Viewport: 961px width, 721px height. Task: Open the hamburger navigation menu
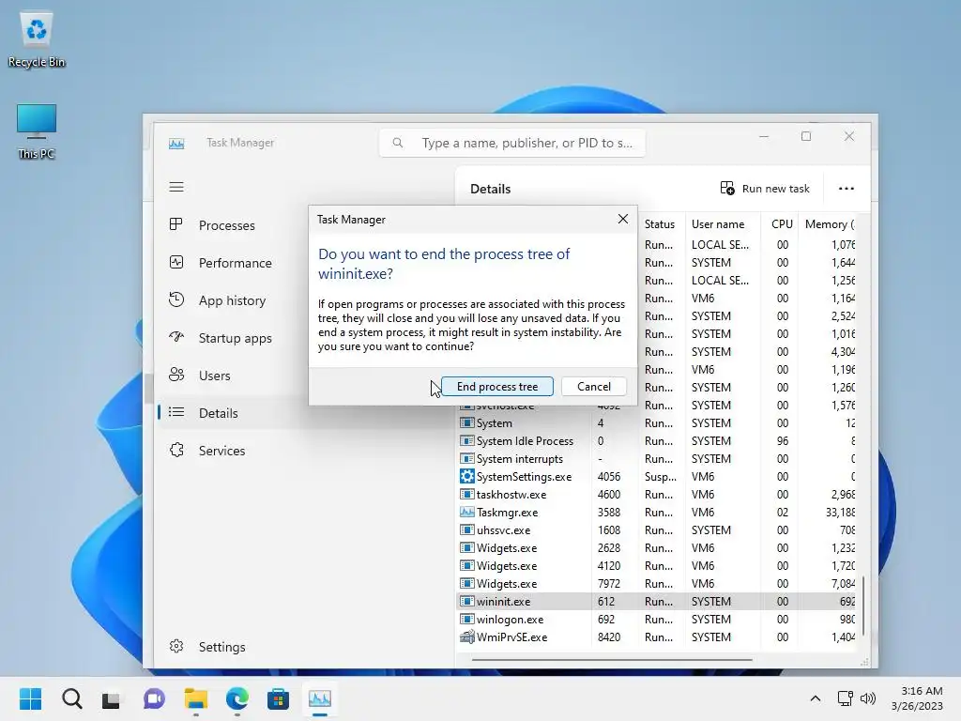tap(176, 187)
